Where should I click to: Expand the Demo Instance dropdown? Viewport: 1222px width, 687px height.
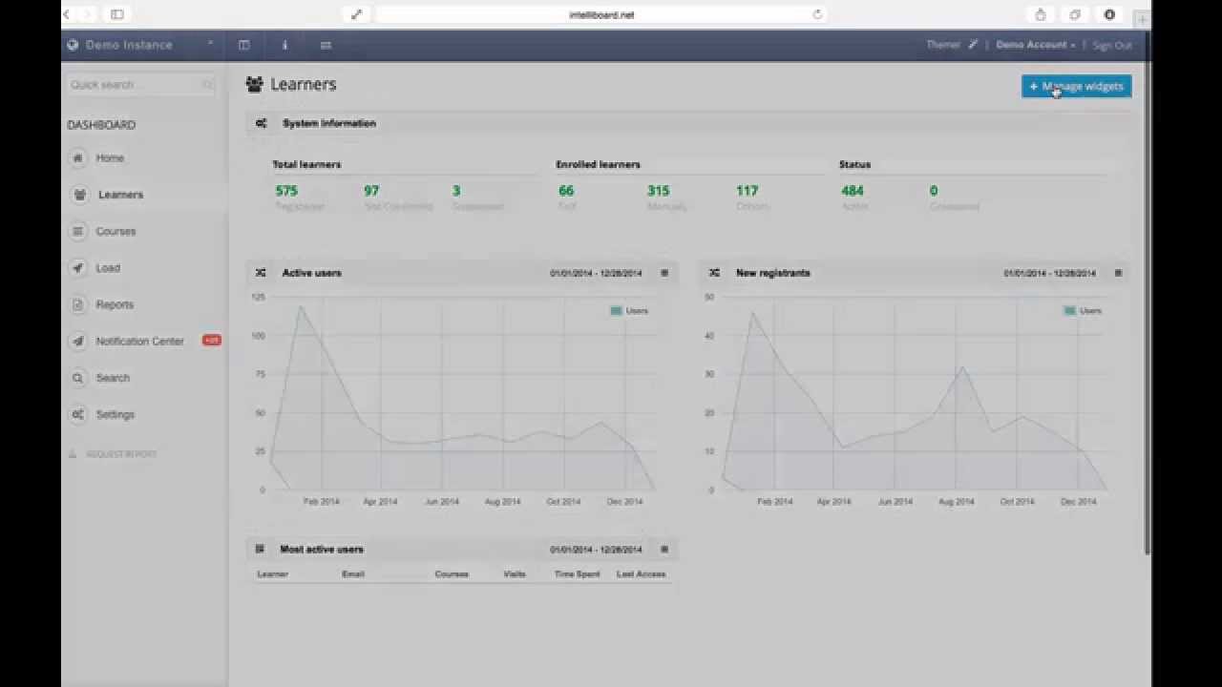[x=210, y=44]
